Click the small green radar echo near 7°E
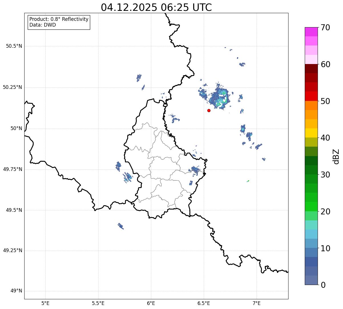Viewport: 343px width, 309px height. 248,181
